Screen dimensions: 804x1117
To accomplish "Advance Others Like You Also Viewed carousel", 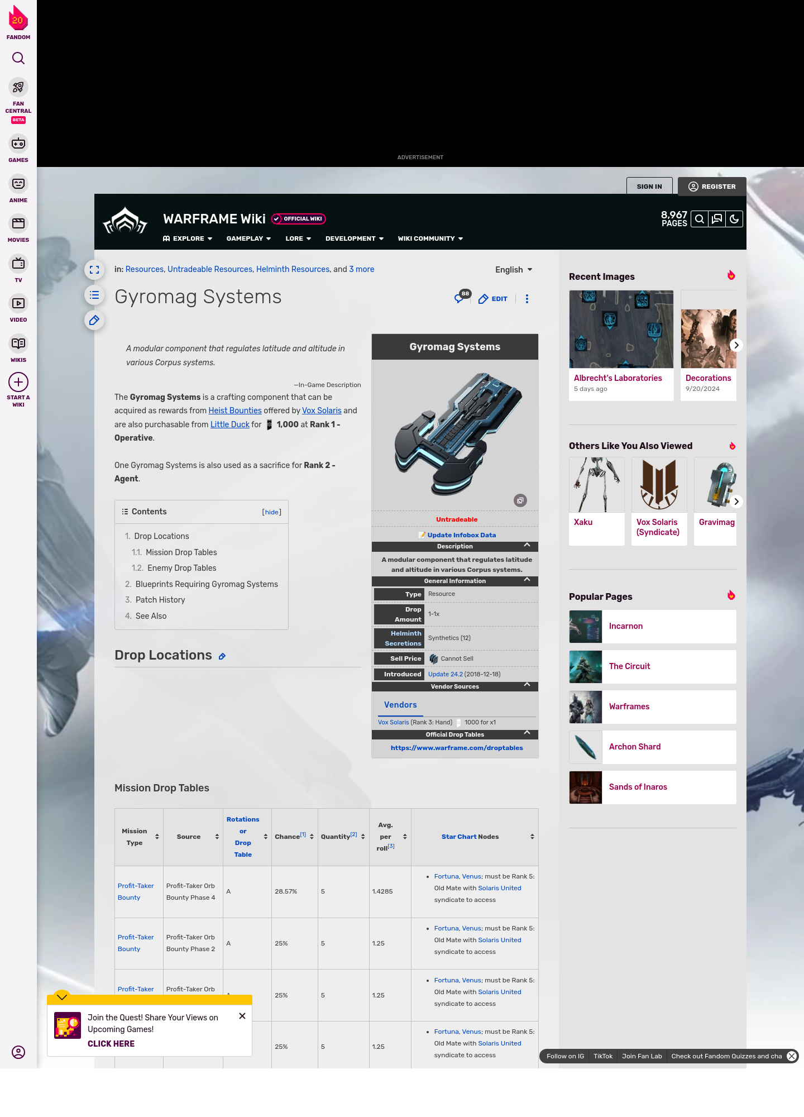I will tap(736, 502).
